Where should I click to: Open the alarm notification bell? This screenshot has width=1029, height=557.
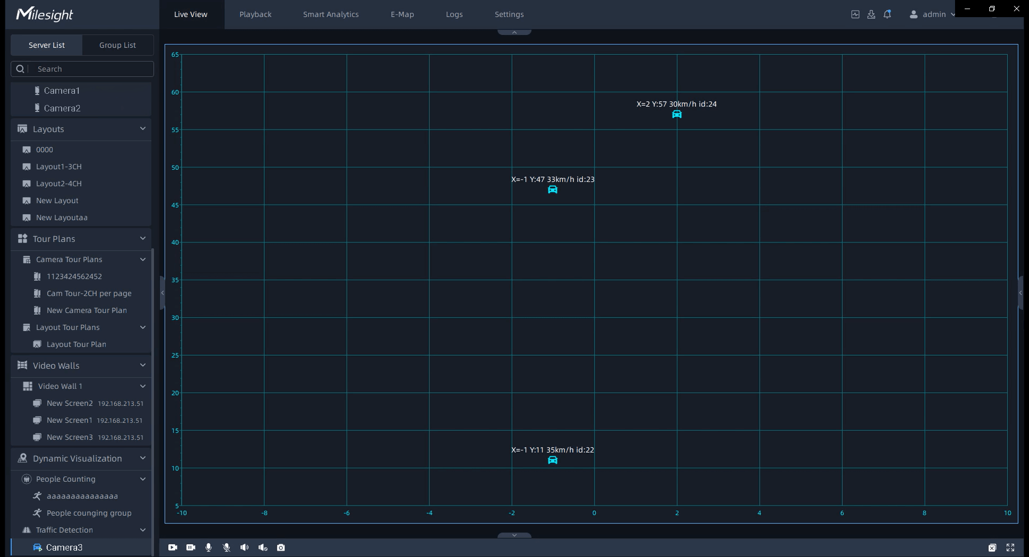(888, 14)
